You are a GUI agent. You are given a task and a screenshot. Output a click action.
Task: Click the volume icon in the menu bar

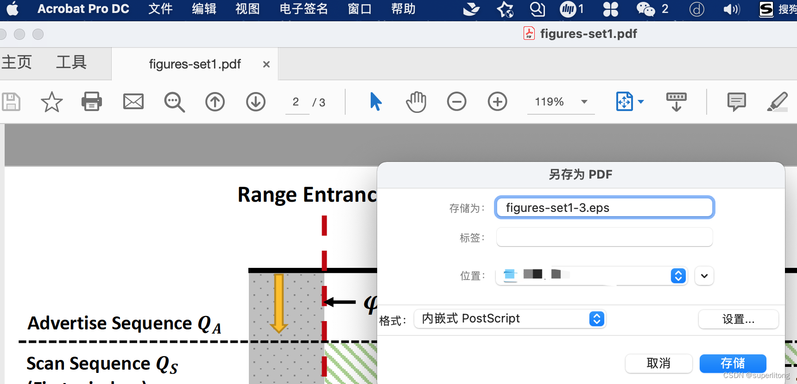coord(732,9)
